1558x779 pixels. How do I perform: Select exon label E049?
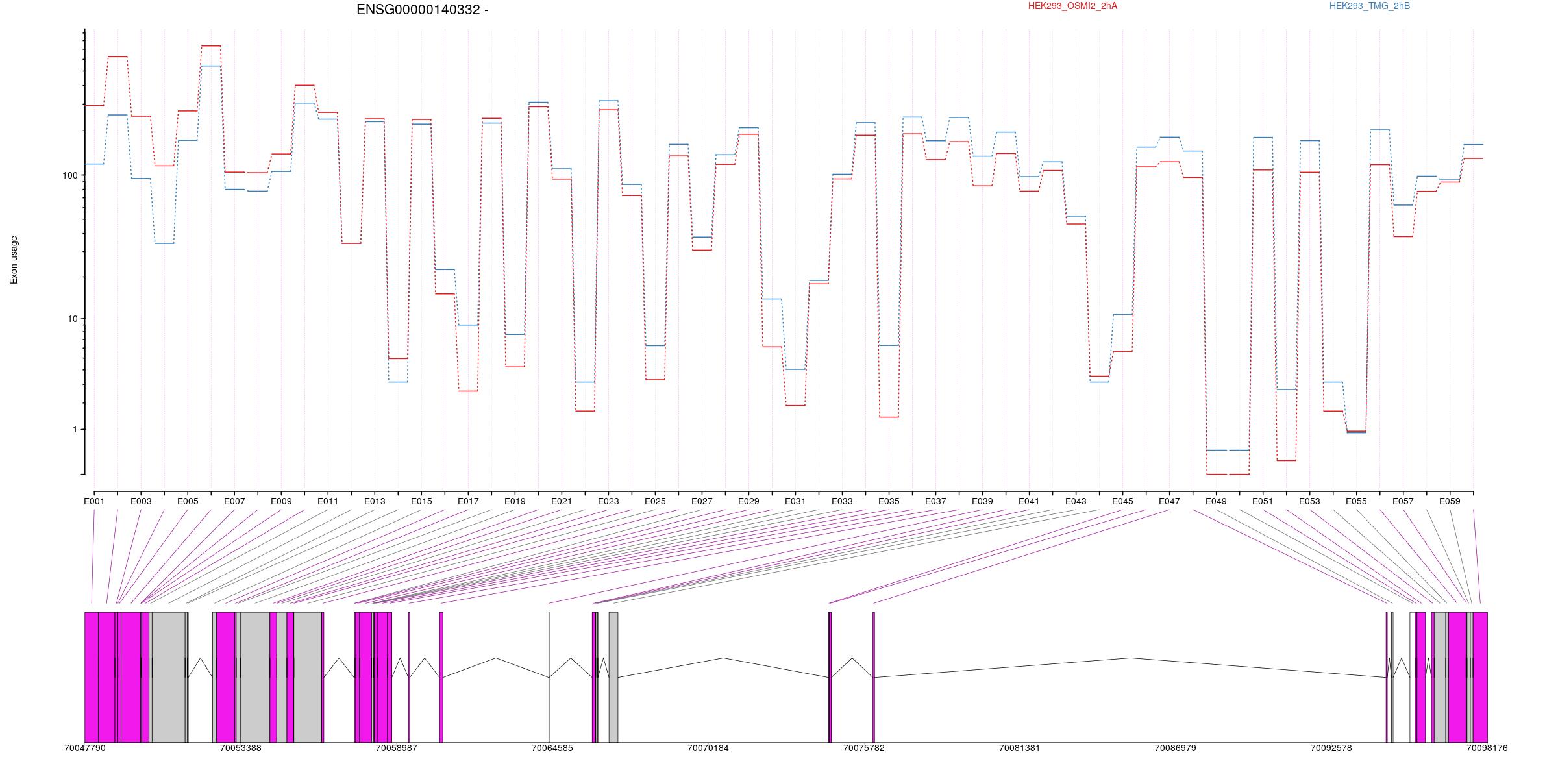[1216, 501]
